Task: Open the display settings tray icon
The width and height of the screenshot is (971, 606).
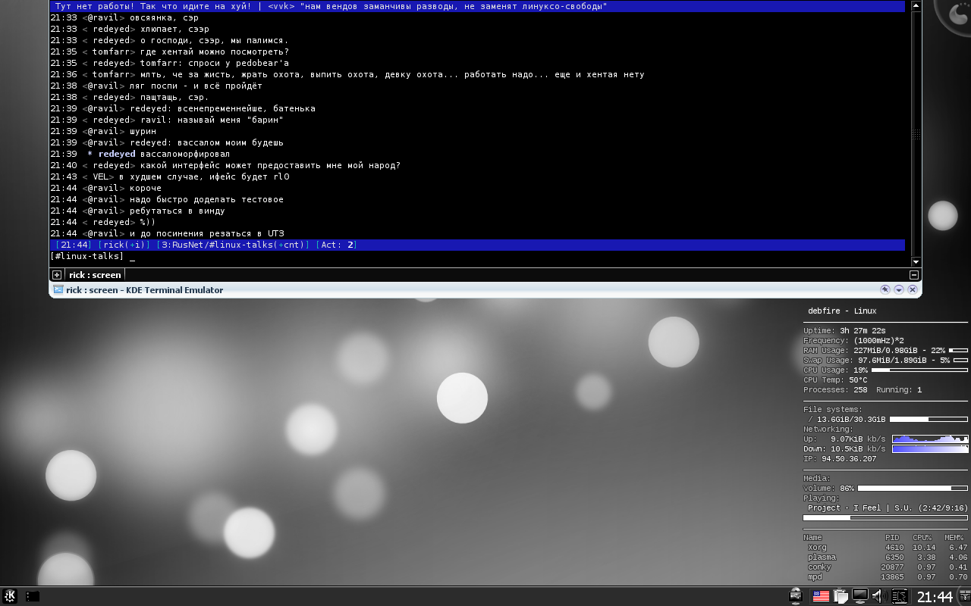Action: click(859, 596)
